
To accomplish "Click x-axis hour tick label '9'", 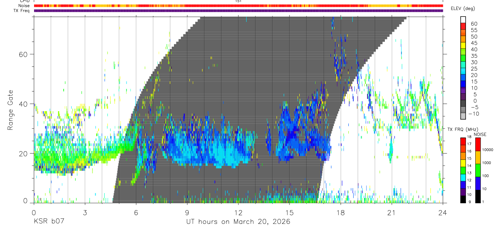I will [x=187, y=213].
